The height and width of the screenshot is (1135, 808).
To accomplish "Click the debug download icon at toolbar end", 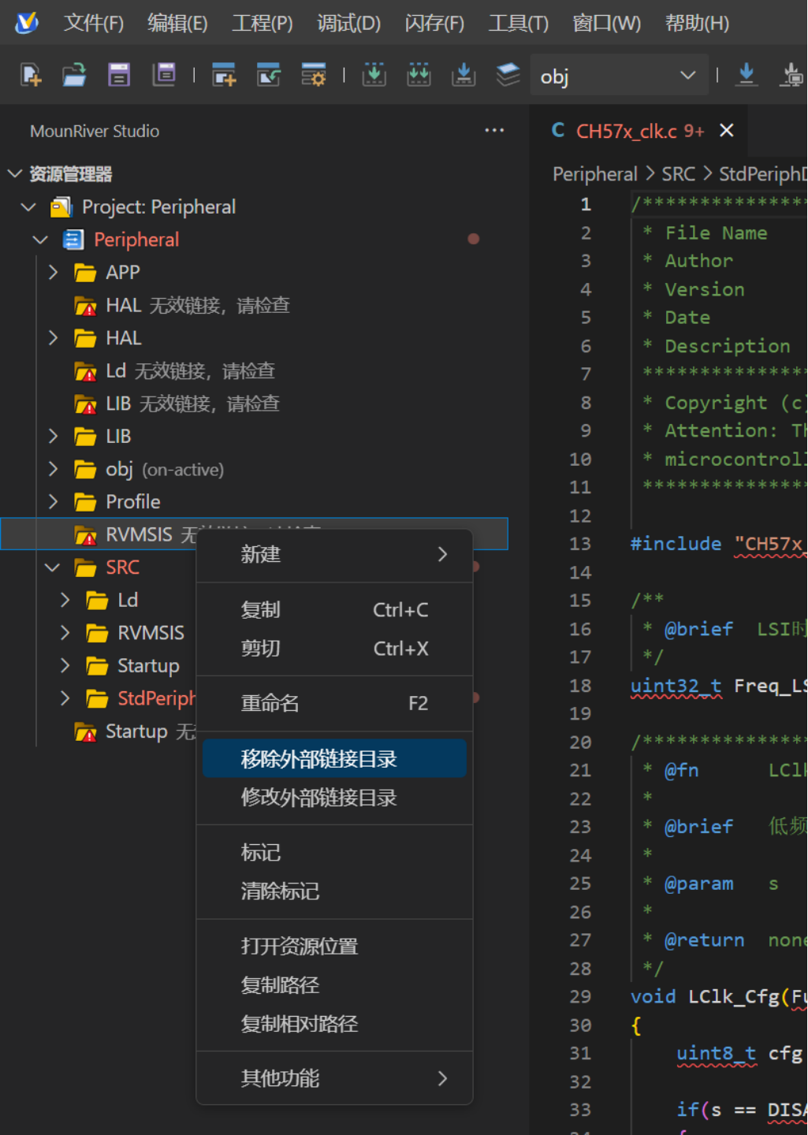I will pyautogui.click(x=792, y=75).
